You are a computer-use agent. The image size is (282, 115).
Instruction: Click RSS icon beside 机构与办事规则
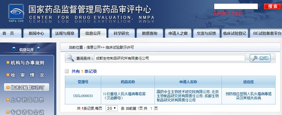pos(8,63)
